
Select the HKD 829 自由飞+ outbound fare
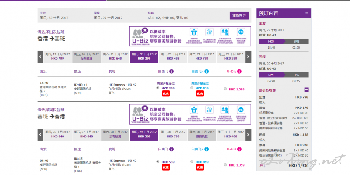pos(192,88)
